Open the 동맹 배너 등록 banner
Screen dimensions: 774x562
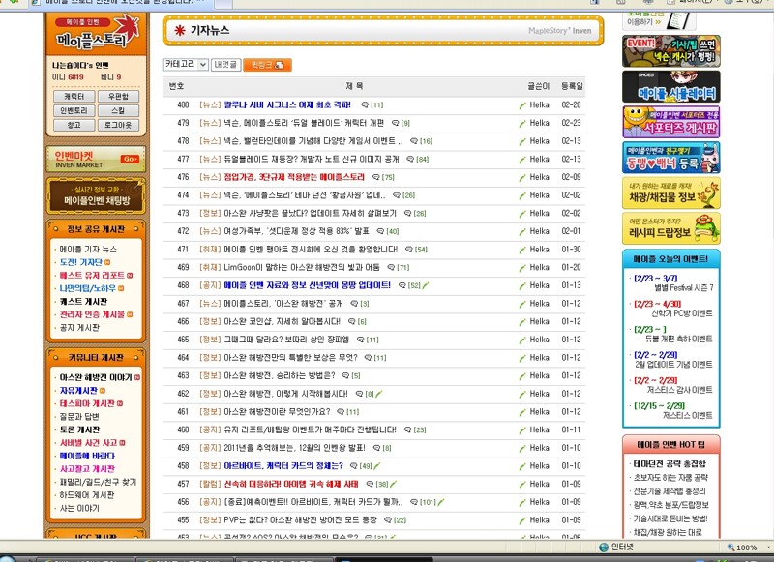[x=670, y=158]
